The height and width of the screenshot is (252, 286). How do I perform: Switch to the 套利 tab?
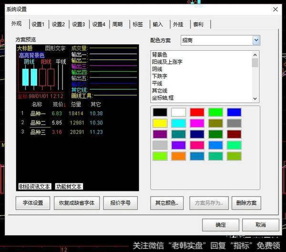[x=201, y=24]
